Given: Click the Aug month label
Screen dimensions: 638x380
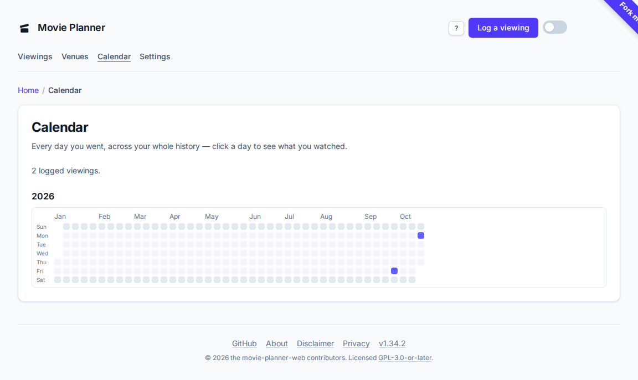Looking at the screenshot, I should [x=326, y=217].
